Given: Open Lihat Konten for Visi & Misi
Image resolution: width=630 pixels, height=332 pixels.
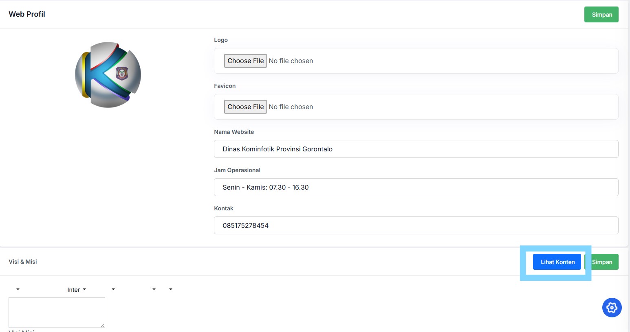Looking at the screenshot, I should (x=557, y=262).
